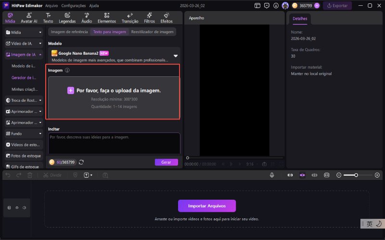Screen dimensions: 385x240
Task: Click the image info icon next to Imagem
Action: point(67,70)
